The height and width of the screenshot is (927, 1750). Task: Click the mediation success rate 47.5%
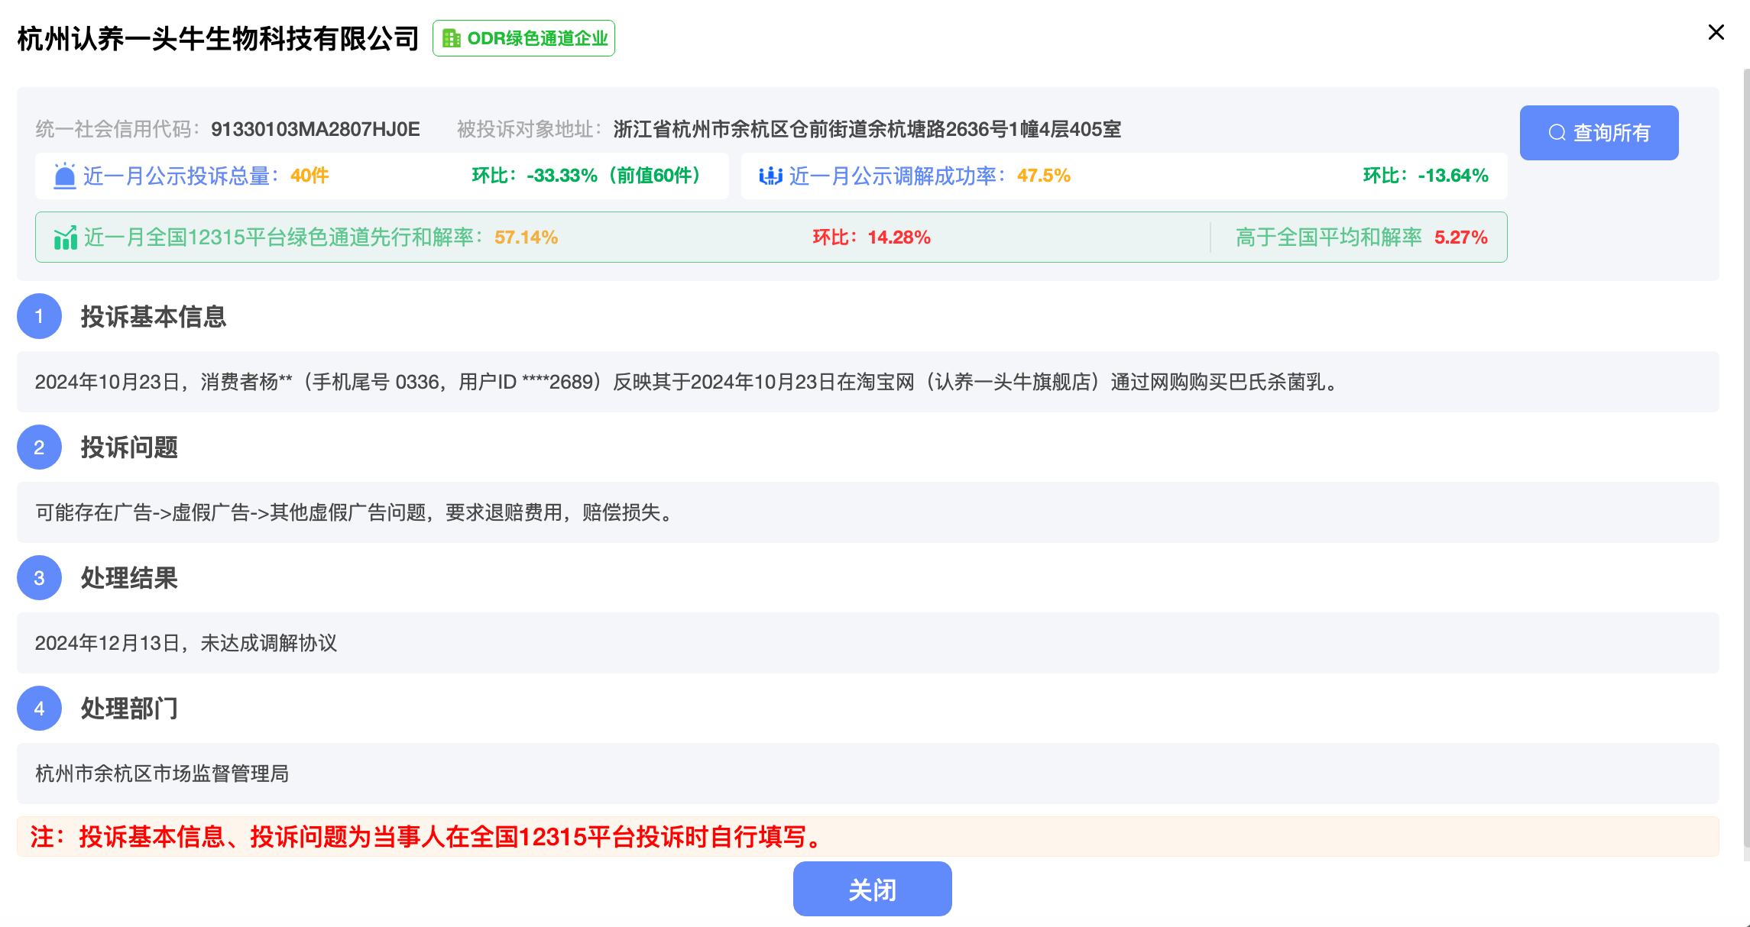[x=1043, y=176]
